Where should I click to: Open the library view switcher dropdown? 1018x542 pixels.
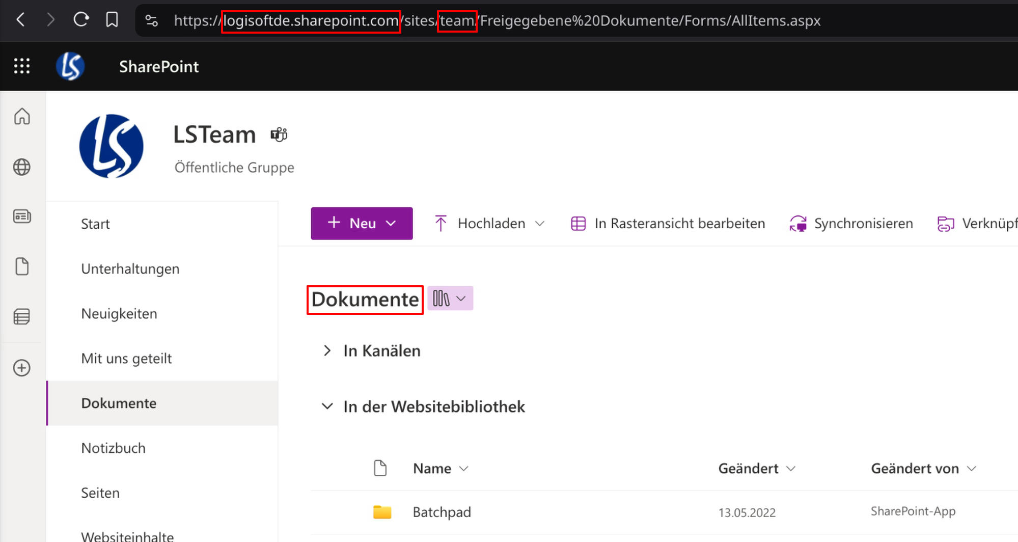[x=450, y=299]
